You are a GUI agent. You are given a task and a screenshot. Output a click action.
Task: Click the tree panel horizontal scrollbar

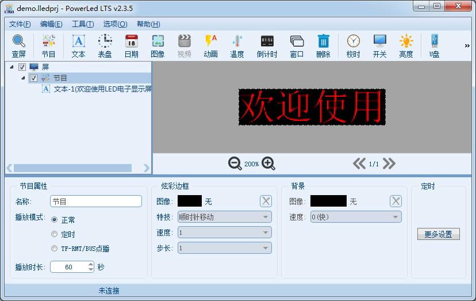[x=72, y=168]
